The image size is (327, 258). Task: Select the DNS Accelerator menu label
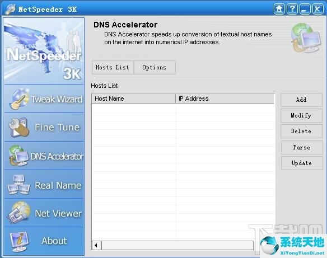pos(57,156)
